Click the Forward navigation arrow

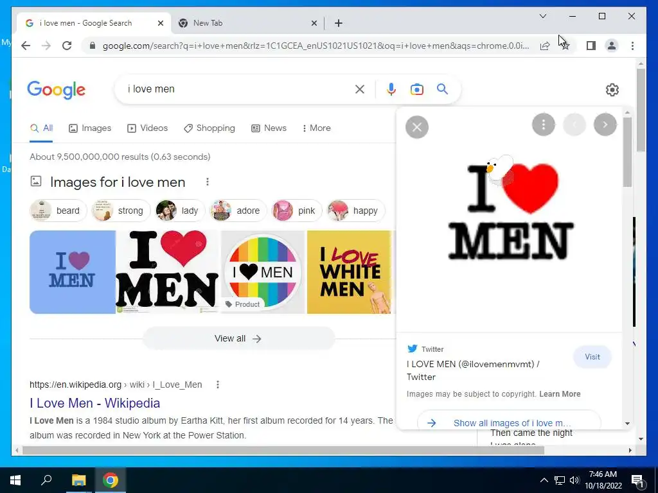point(46,46)
